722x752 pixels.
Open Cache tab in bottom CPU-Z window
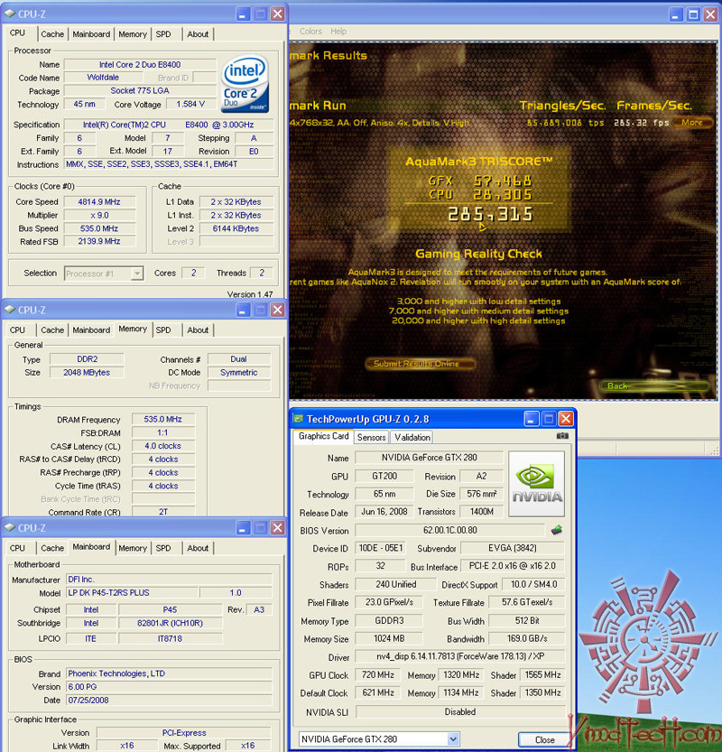pos(52,548)
